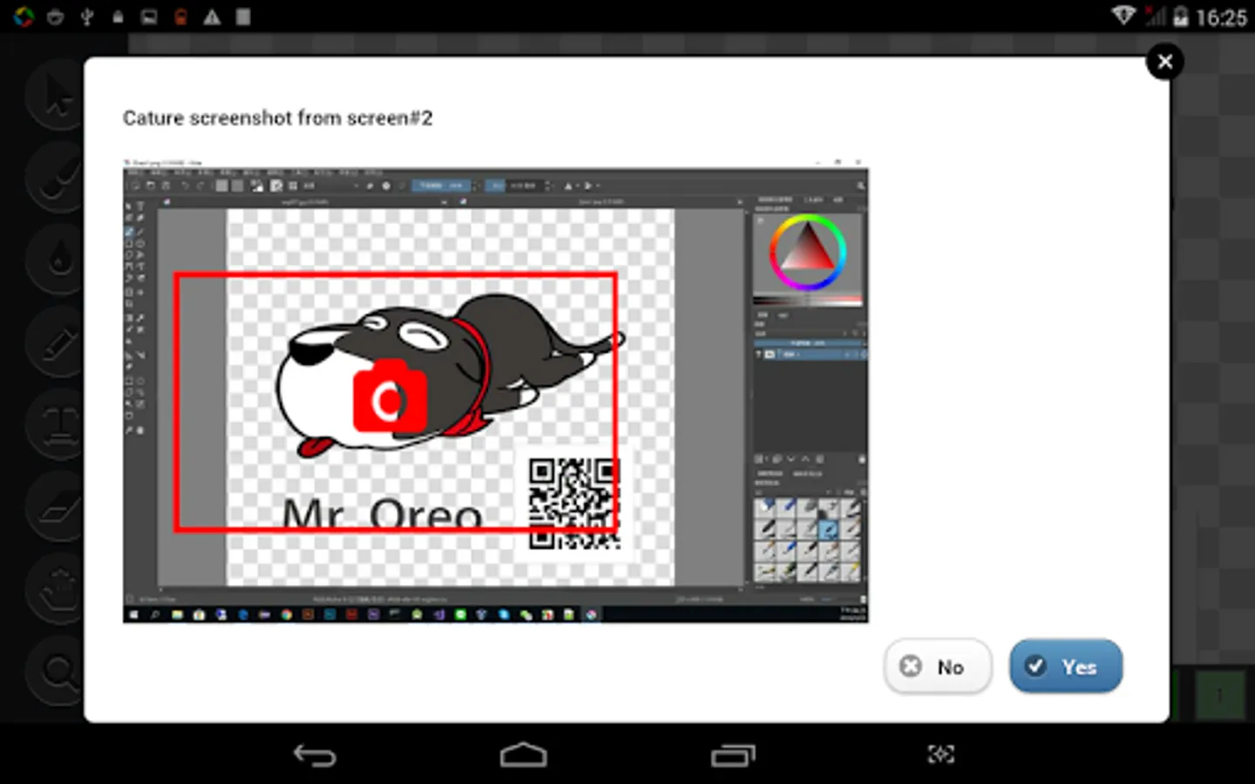Open the magnifier zoom tool
This screenshot has width=1255, height=784.
coord(58,672)
